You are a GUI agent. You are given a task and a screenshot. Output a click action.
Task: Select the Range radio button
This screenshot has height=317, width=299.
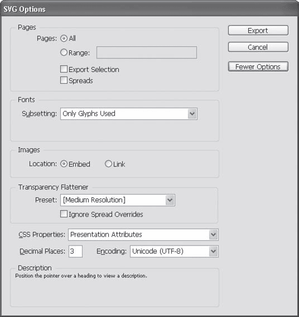64,52
